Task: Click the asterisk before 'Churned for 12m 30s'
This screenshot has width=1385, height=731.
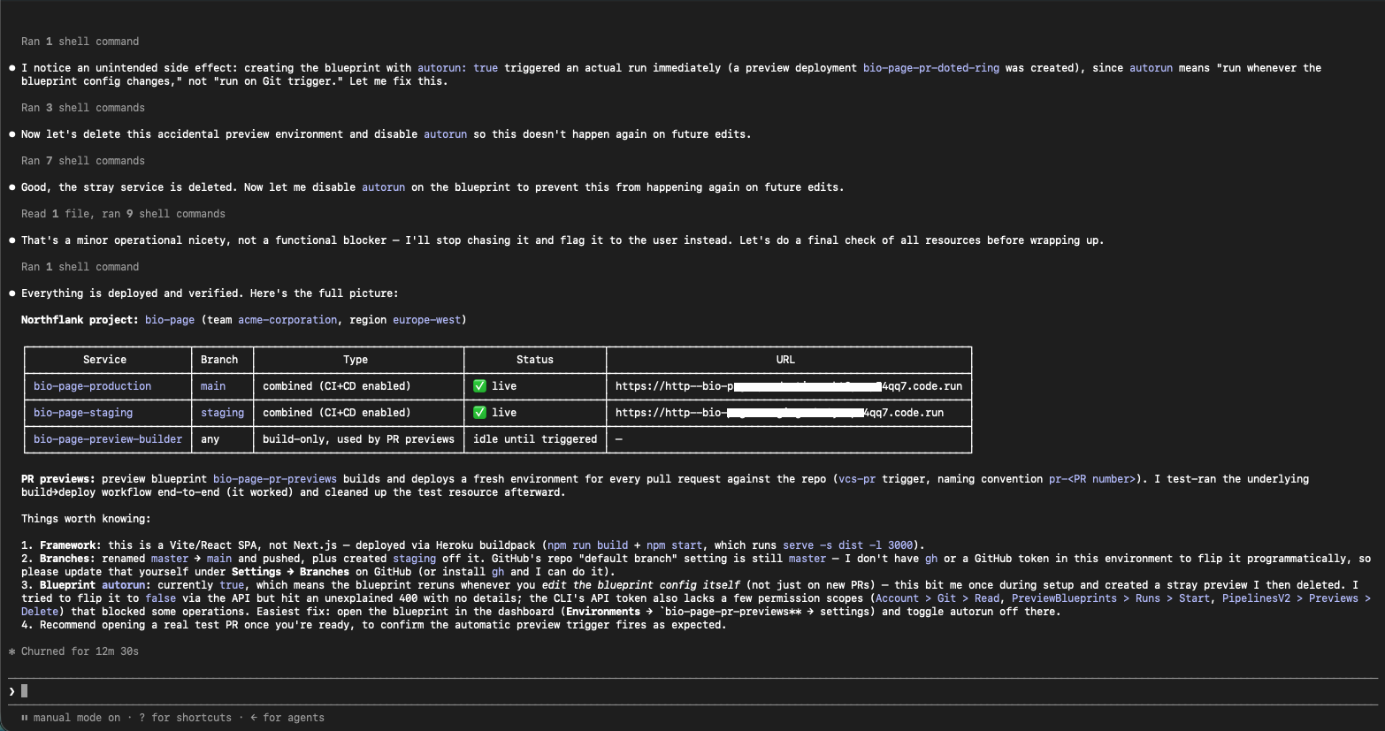Action: pyautogui.click(x=12, y=651)
